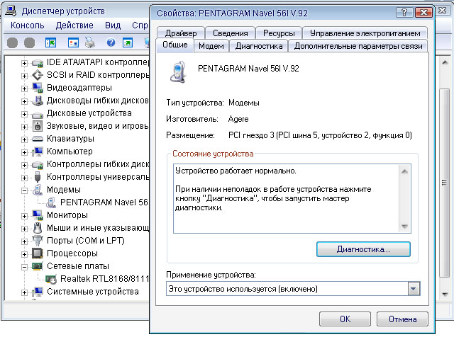The image size is (454, 337).
Task: Select the Клавиатуры keyboard icon
Action: 38,139
